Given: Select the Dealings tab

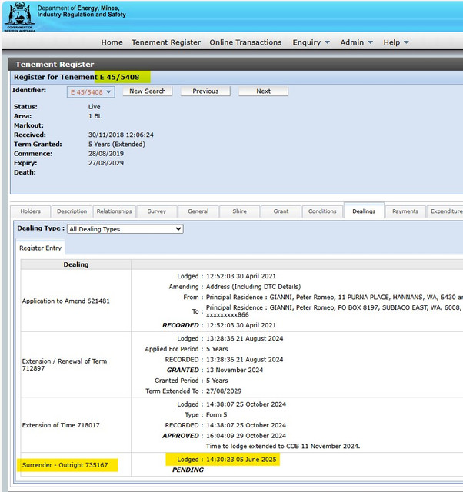Looking at the screenshot, I should (x=364, y=211).
